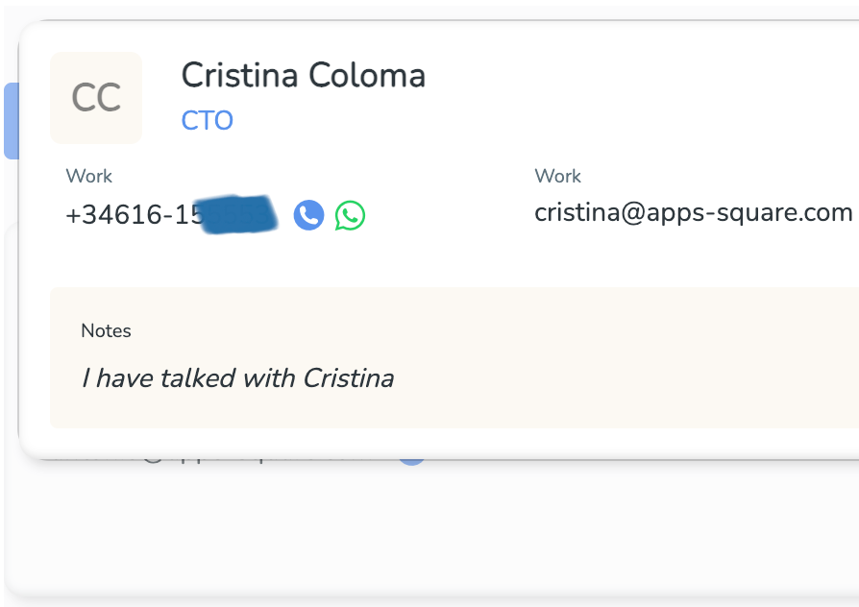Call Cristina using the blue phone icon
The image size is (859, 607).
[x=309, y=215]
